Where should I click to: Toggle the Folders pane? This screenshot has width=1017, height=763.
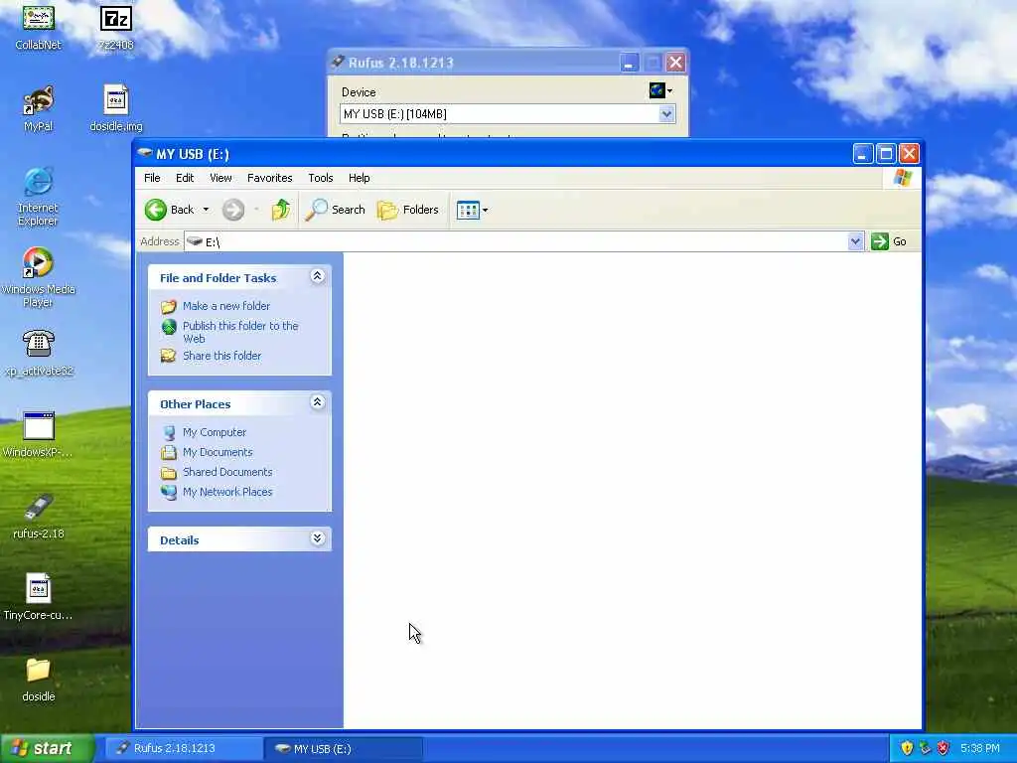pos(408,210)
